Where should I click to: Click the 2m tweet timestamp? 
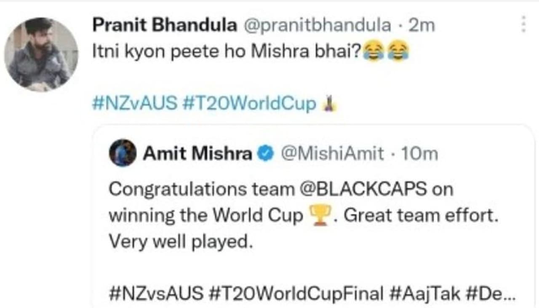point(421,26)
